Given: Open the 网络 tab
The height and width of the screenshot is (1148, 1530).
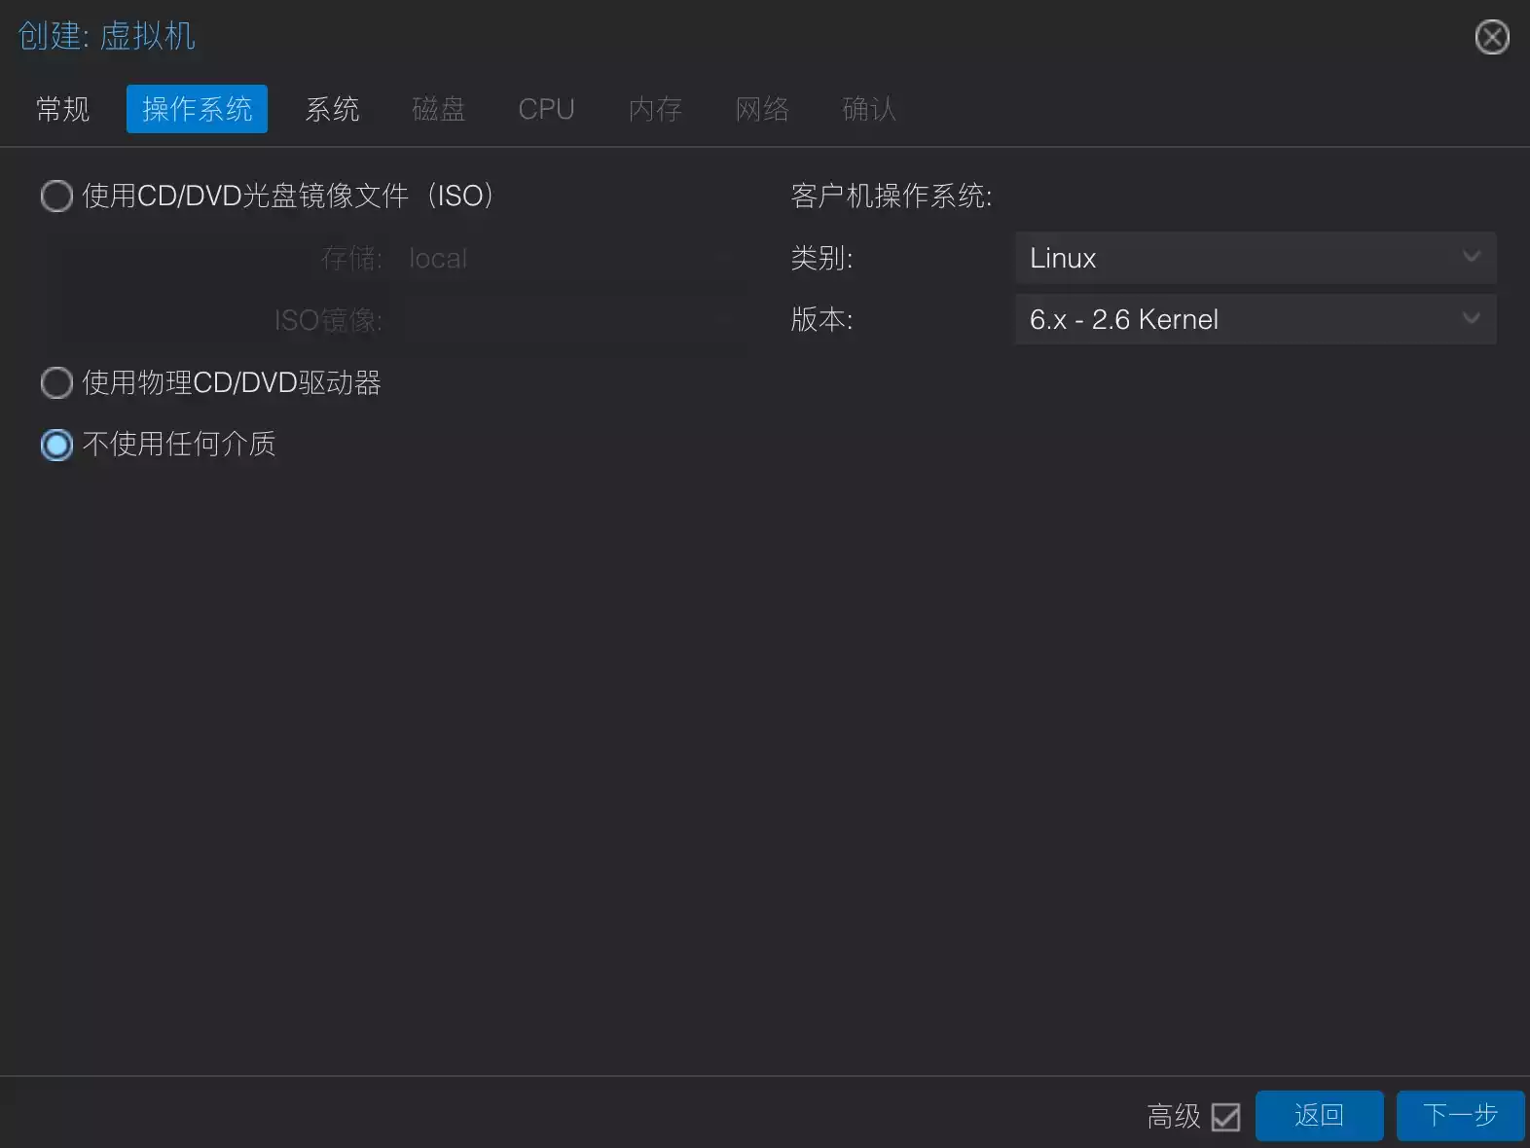Looking at the screenshot, I should (762, 109).
